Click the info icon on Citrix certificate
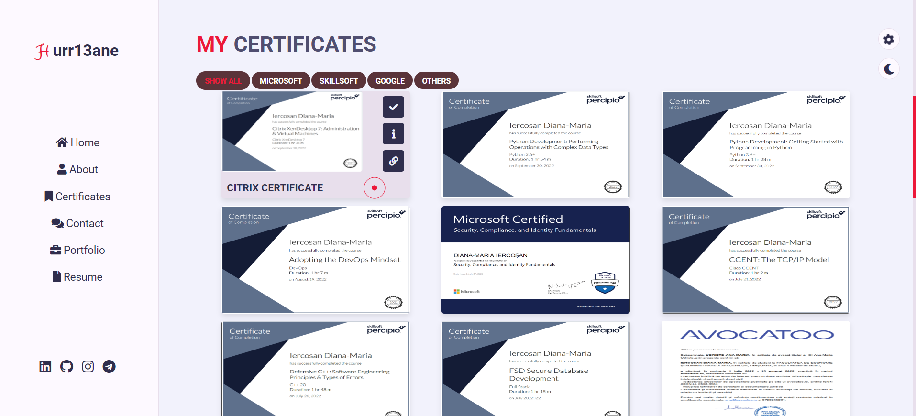Screen dimensions: 916x416 pos(393,134)
